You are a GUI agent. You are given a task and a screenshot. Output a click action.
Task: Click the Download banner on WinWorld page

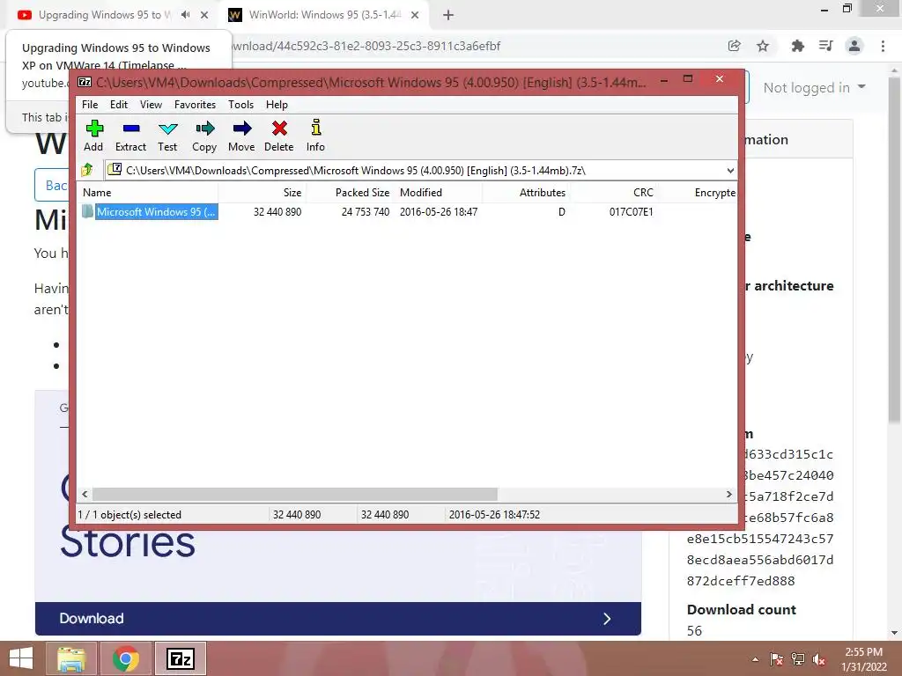(338, 619)
